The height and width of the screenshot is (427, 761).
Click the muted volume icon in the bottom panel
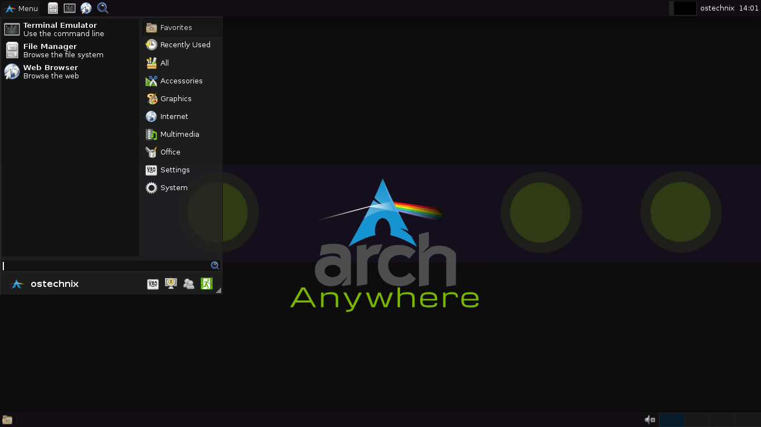click(650, 420)
